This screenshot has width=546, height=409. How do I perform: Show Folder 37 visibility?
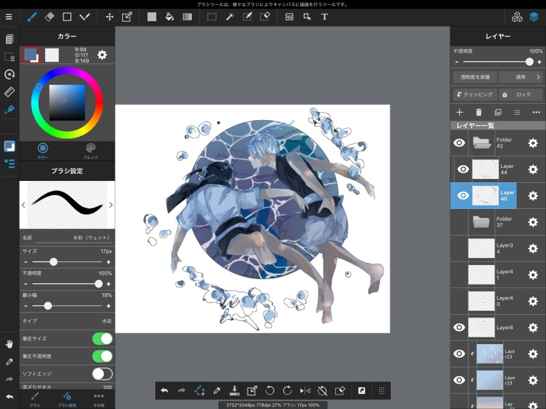459,222
